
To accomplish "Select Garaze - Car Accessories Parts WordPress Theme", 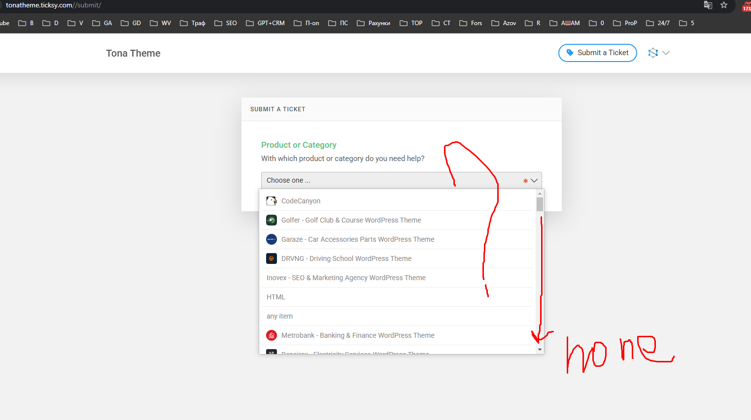I will [x=397, y=239].
